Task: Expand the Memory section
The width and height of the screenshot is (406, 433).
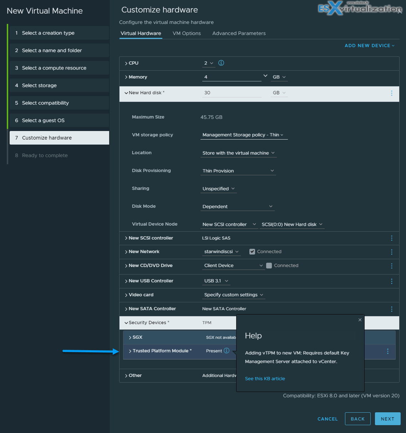Action: point(126,77)
